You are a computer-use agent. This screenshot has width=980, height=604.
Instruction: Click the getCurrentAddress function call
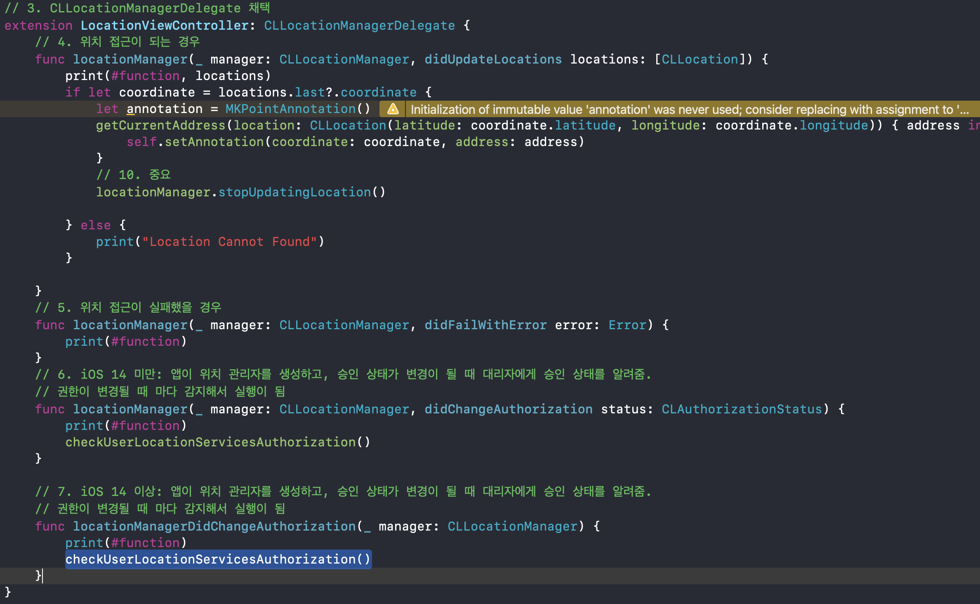click(161, 125)
